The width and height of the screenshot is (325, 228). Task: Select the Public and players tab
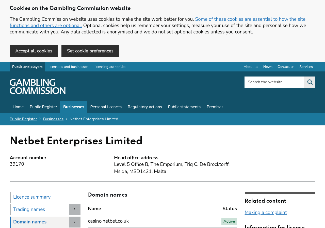(27, 67)
